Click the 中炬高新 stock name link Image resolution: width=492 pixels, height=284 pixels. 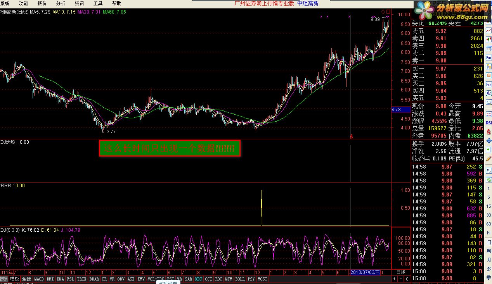click(308, 3)
